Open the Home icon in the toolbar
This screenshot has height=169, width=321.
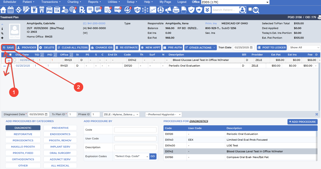[x=3, y=10]
